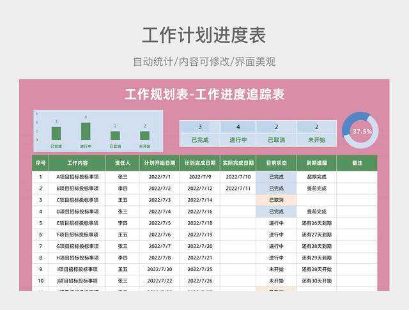This screenshot has width=409, height=310.
Task: Click the 还有26天到期 reminder
Action: (x=317, y=223)
